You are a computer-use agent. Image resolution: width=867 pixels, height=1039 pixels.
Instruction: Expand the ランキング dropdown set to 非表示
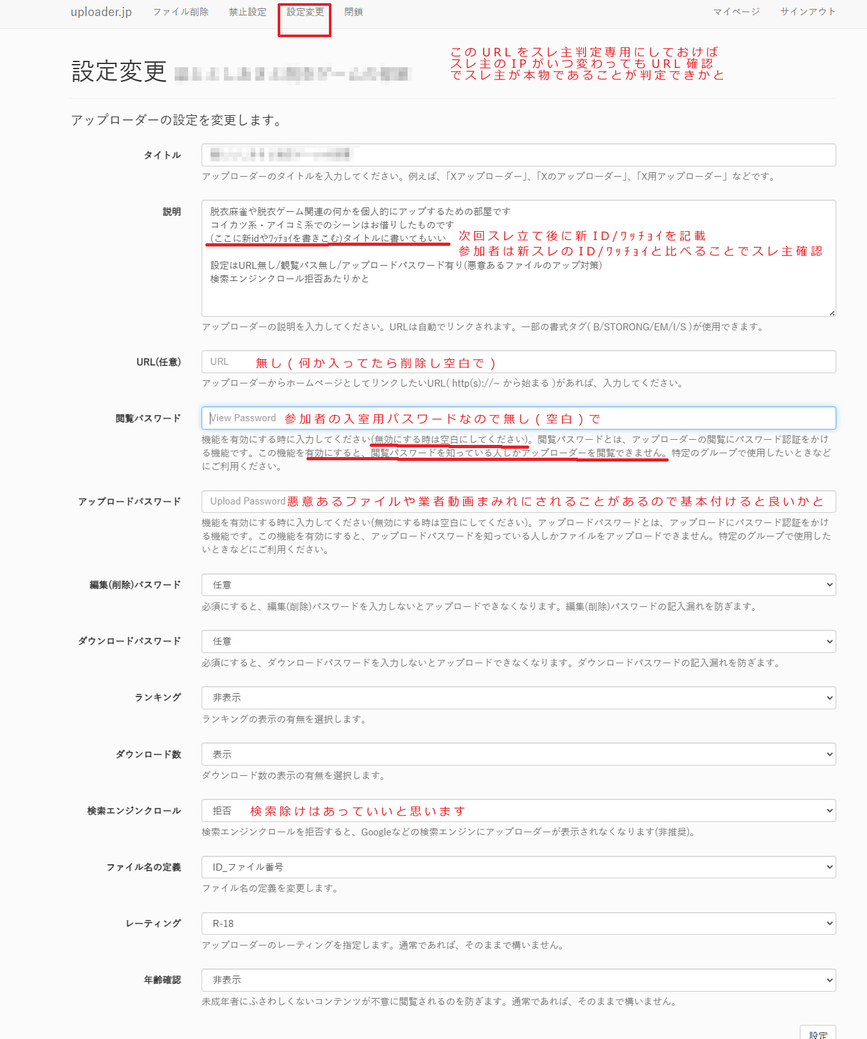click(x=518, y=698)
